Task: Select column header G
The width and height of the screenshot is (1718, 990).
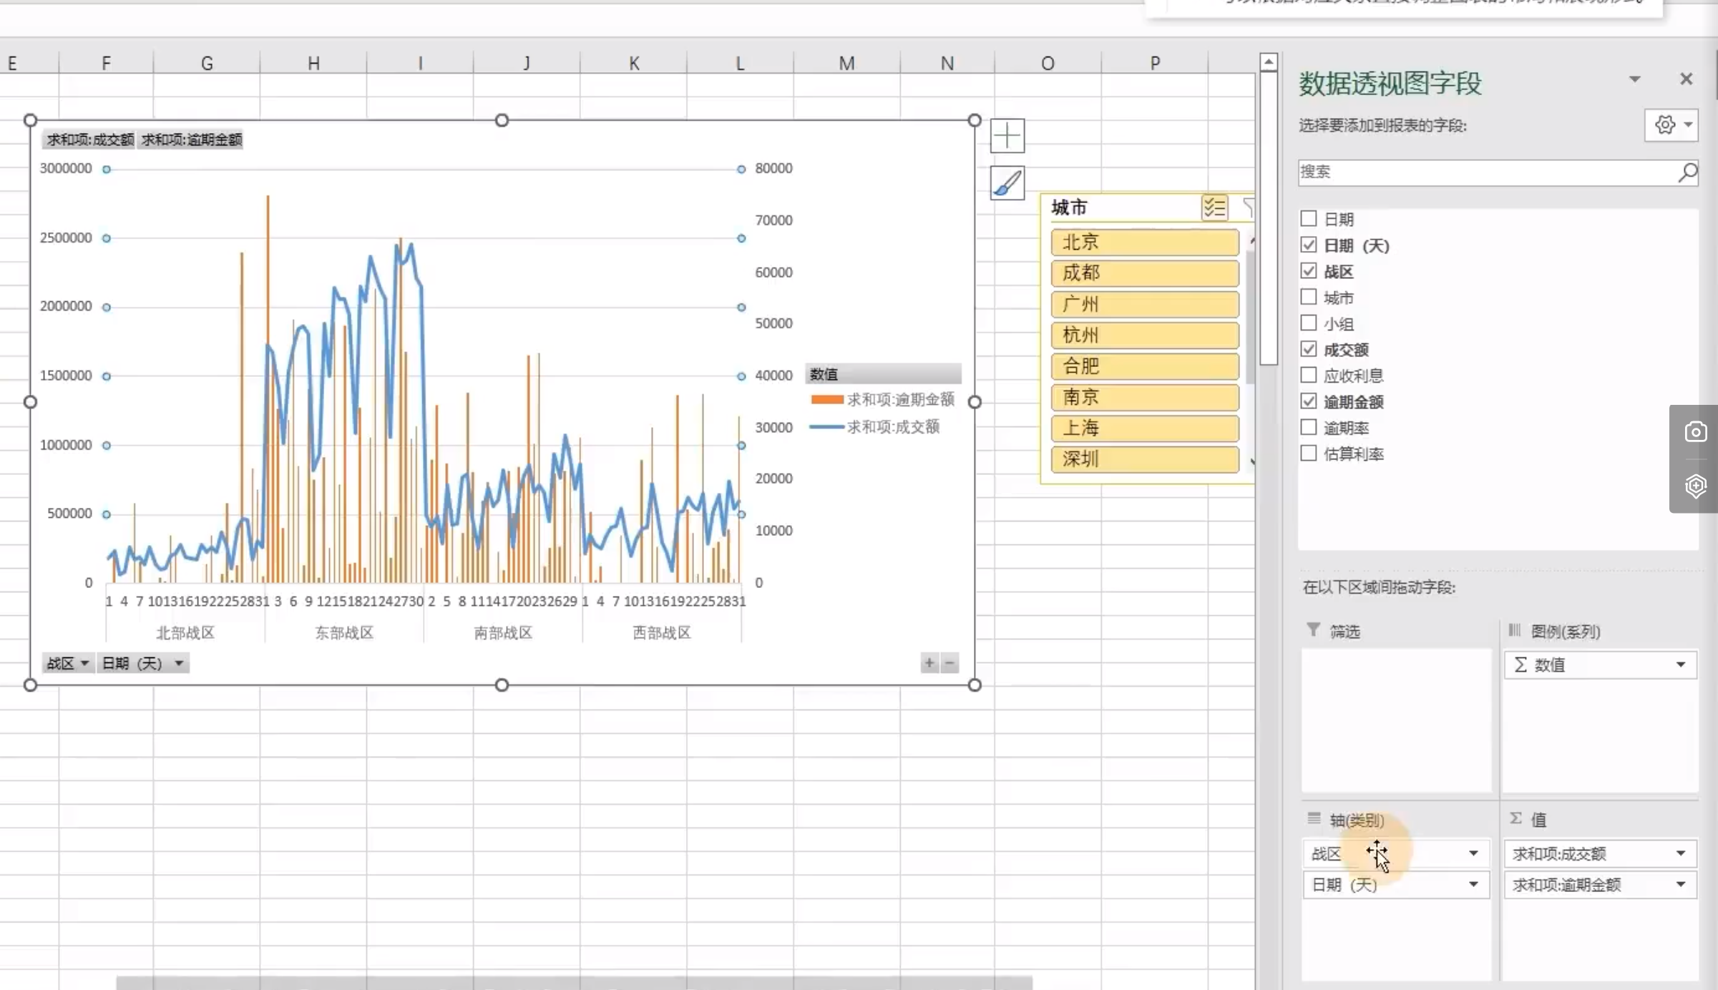Action: tap(207, 63)
